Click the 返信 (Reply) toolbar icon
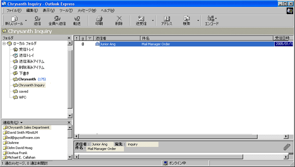 tap(37, 21)
